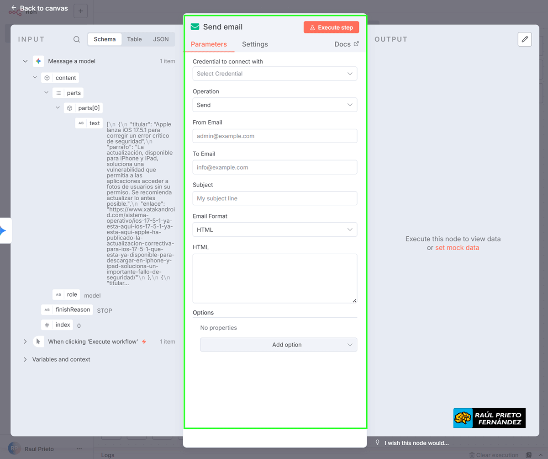The image size is (548, 459).
Task: Collapse the parts[0] tree item
Action: pyautogui.click(x=58, y=107)
